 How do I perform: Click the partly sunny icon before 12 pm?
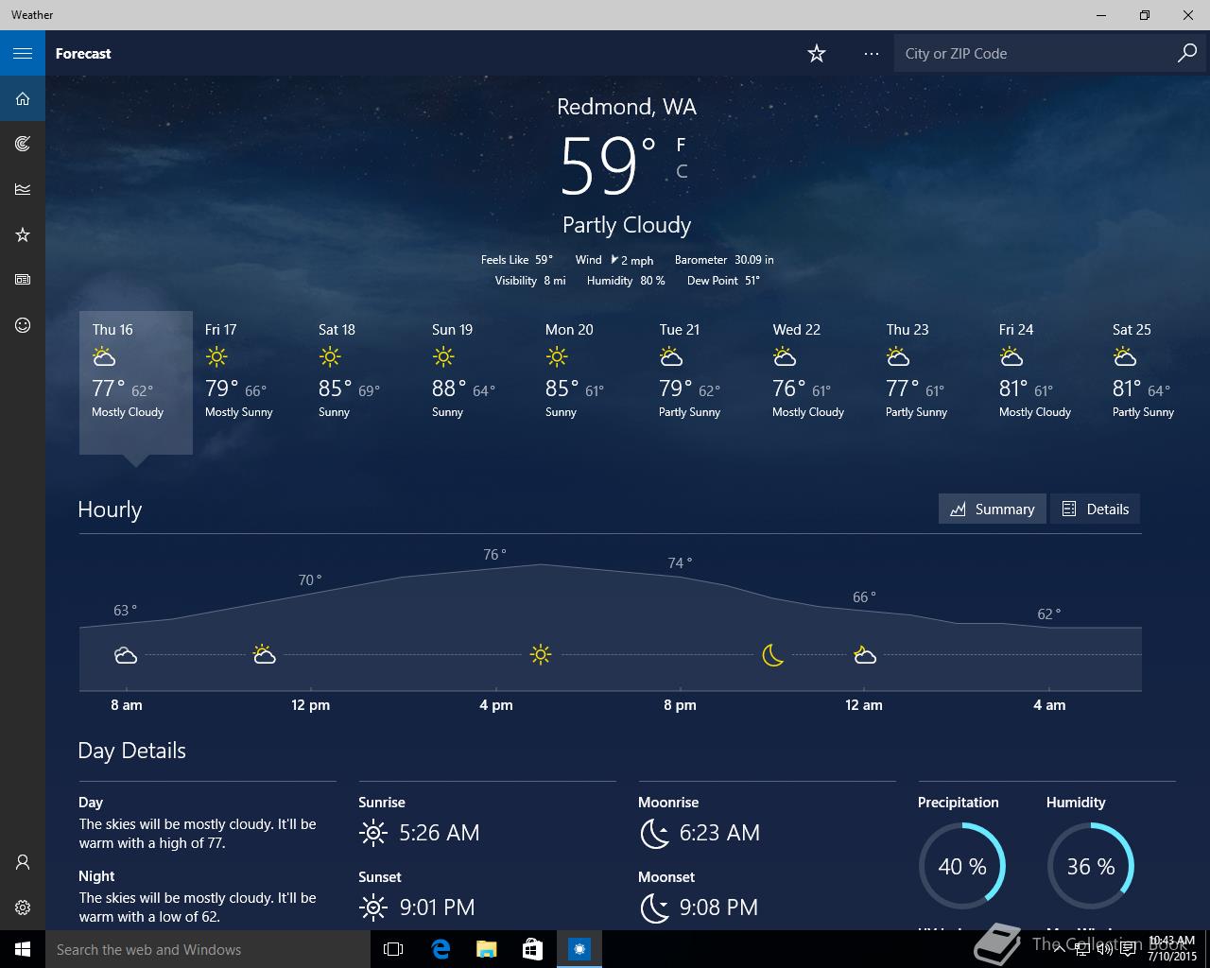tap(264, 654)
